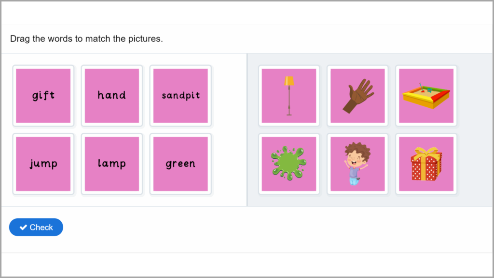The image size is (494, 278).
Task: Select the word card reading hand
Action: (x=111, y=95)
